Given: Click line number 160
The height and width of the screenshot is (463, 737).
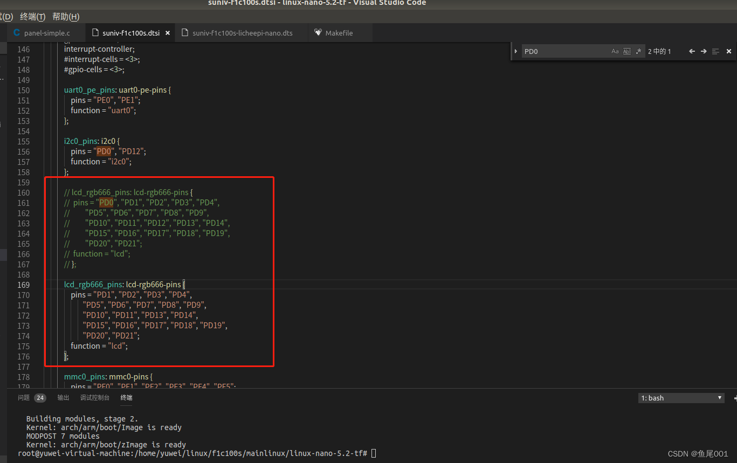Looking at the screenshot, I should [x=24, y=192].
